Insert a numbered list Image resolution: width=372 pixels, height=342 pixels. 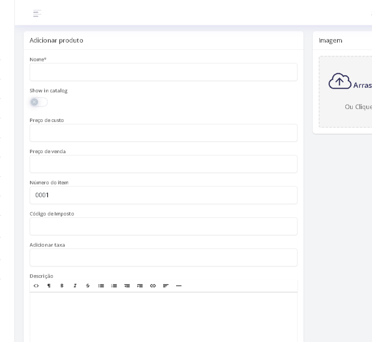114,286
